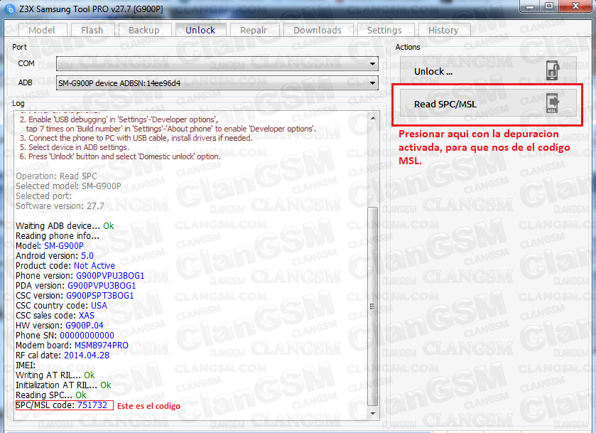Image resolution: width=596 pixels, height=433 pixels.
Task: Click the Read SPC/MSL button
Action: (488, 104)
